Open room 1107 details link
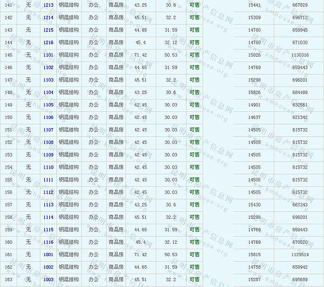This screenshot has height=287, width=324. coord(48,130)
